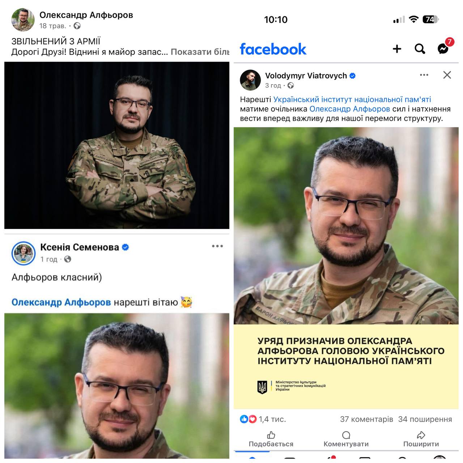Open Олександр Алфьоров link in Viatrovych post
This screenshot has height=463, width=463.
pyautogui.click(x=349, y=109)
